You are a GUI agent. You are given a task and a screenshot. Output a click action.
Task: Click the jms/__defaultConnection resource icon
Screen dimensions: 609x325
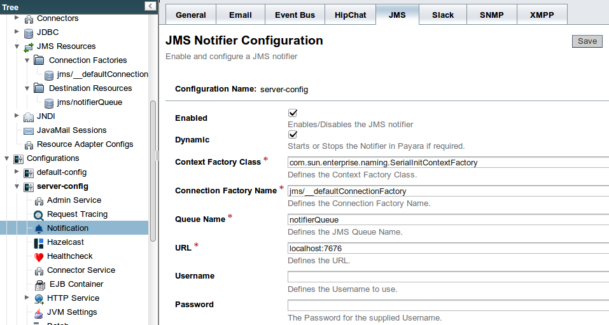click(x=49, y=74)
